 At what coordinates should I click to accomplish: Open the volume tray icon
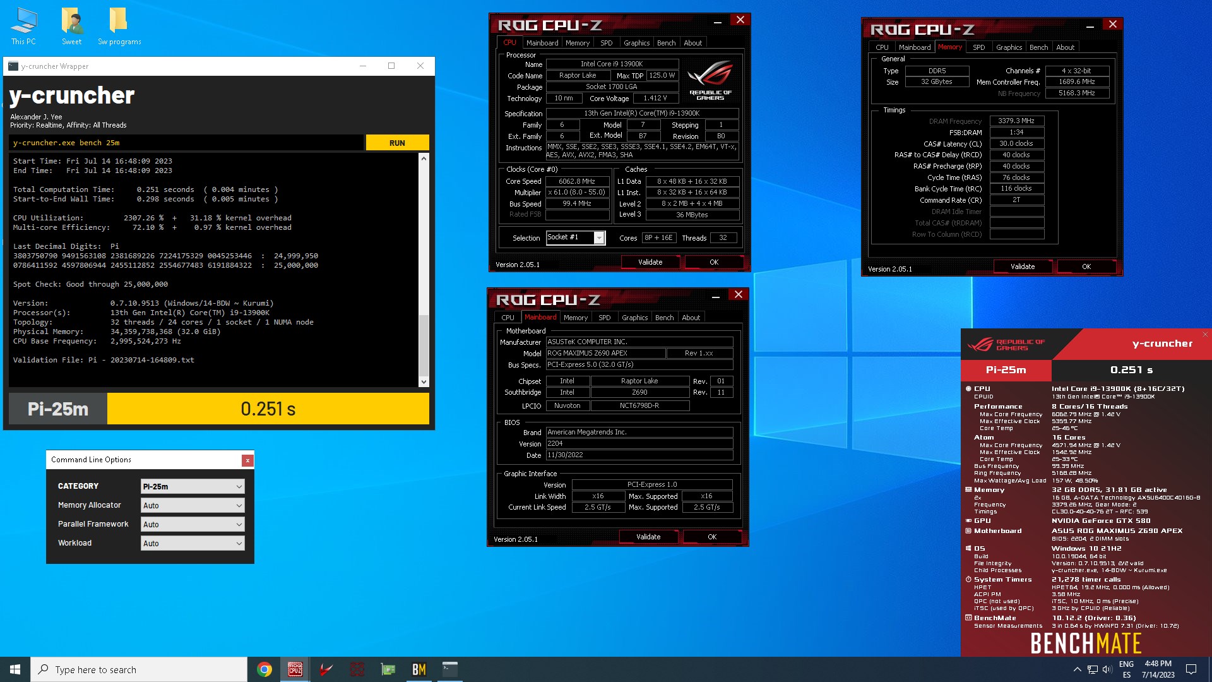pos(1107,669)
